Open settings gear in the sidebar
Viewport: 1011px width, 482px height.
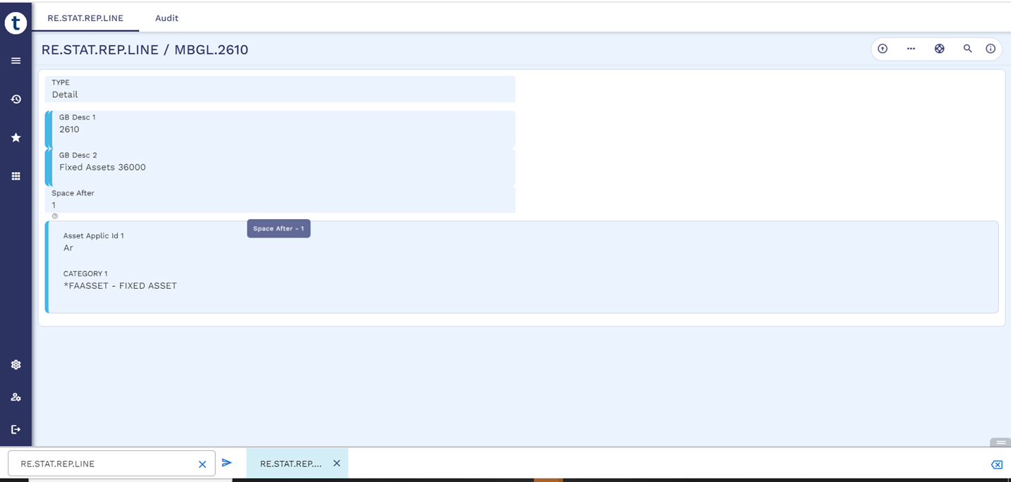coord(16,364)
